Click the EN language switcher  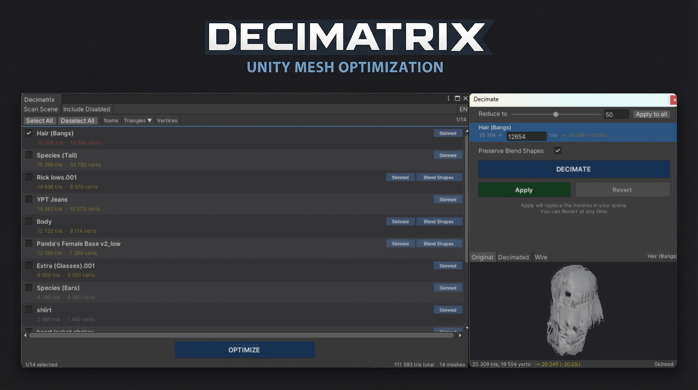[463, 109]
